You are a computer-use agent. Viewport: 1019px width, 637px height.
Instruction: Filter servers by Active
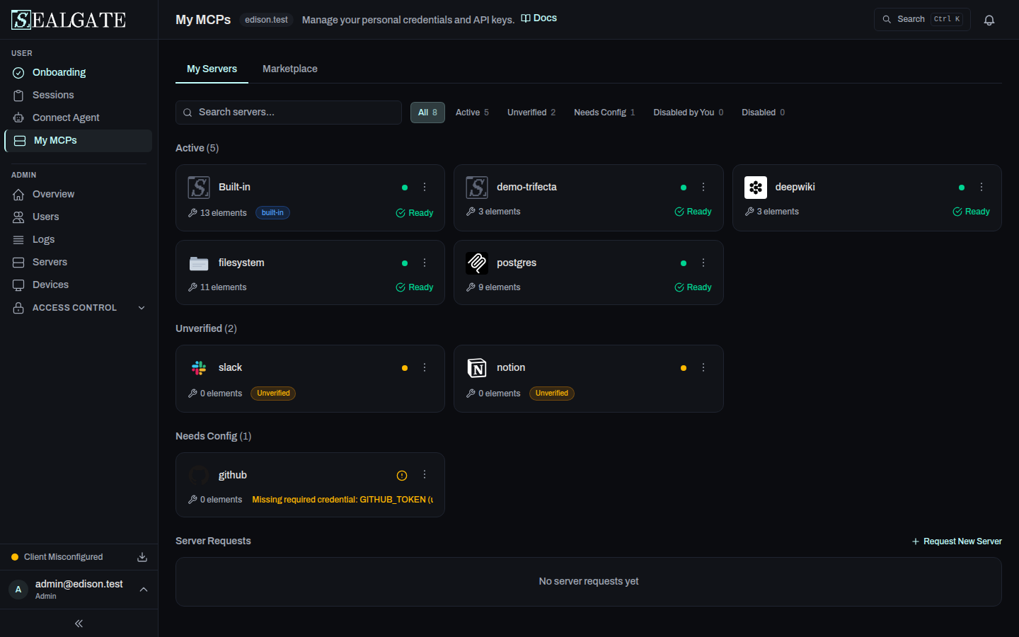pyautogui.click(x=472, y=113)
